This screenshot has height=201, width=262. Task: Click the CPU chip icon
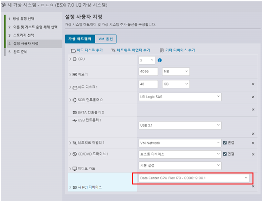tap(75, 59)
